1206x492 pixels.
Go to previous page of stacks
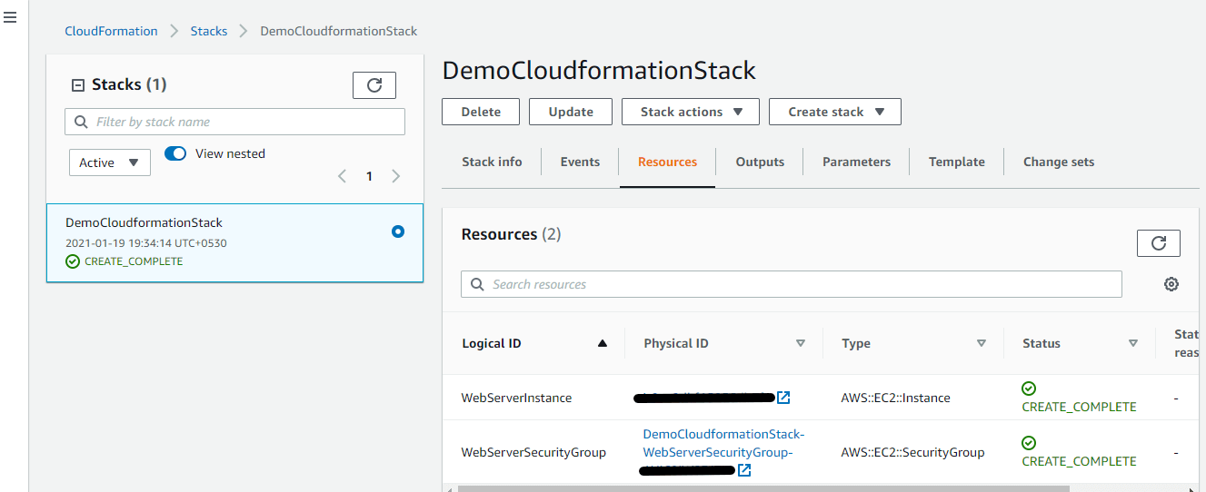point(342,176)
